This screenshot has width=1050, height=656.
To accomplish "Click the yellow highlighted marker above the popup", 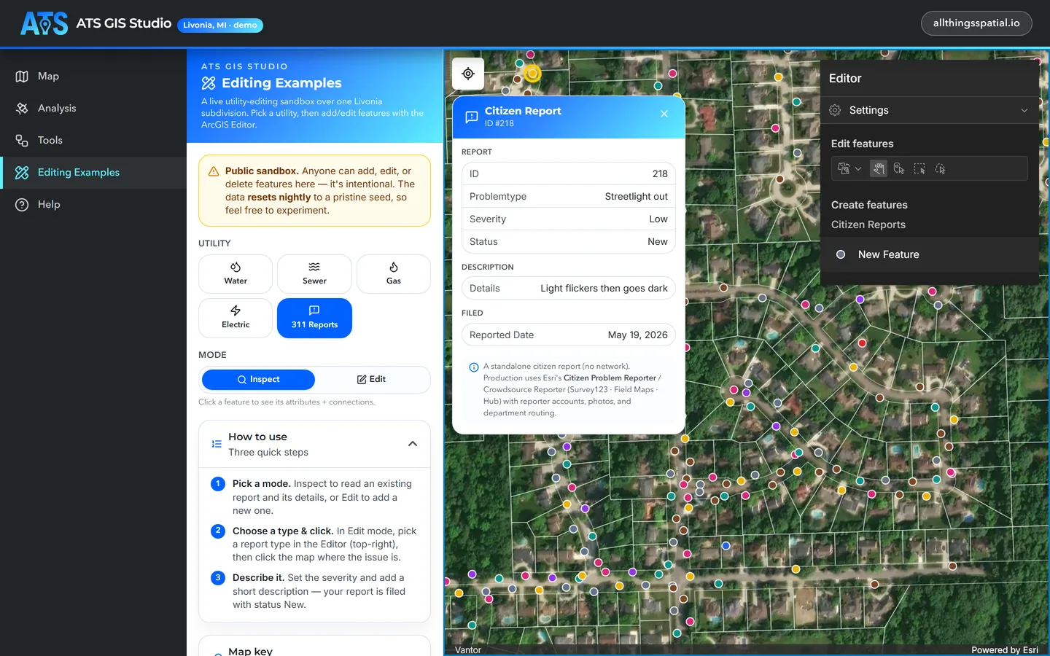I will coord(533,74).
